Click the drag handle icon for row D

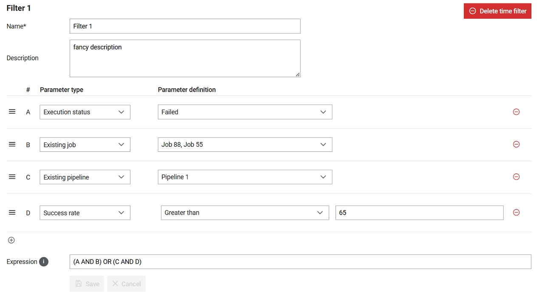coord(12,212)
